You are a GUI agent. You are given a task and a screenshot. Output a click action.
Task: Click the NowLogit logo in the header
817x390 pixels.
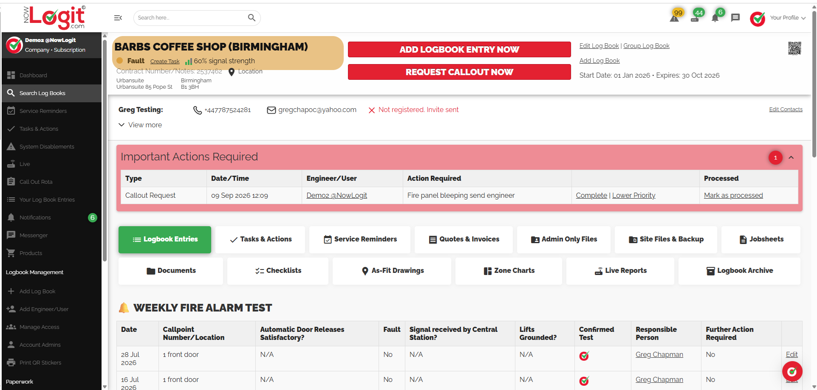54,17
